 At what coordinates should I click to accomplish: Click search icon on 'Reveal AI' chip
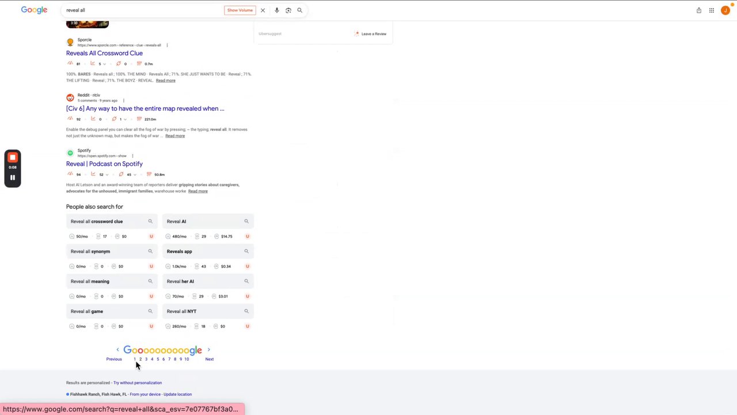[246, 221]
